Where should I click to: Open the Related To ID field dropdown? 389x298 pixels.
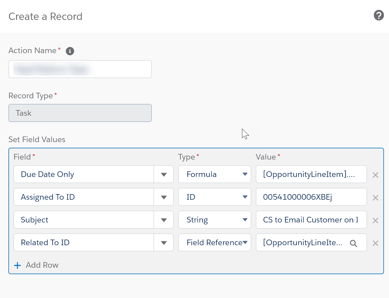pos(164,243)
